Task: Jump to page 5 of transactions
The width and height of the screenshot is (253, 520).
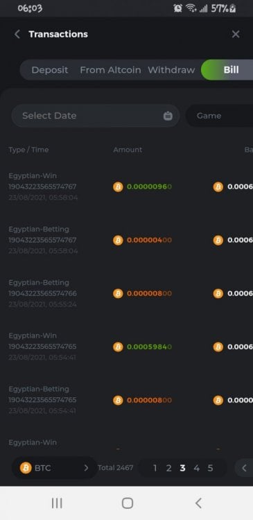Action: (210, 468)
